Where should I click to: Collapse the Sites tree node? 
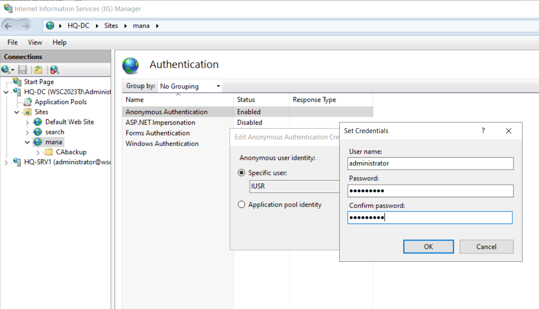tap(17, 112)
